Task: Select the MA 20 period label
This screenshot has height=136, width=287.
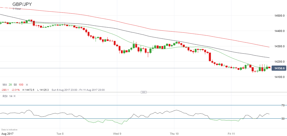Action: (x=10, y=85)
